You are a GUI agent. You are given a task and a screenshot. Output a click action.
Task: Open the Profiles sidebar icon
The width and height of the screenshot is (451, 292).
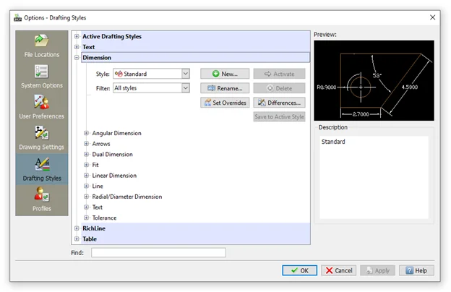click(x=41, y=199)
